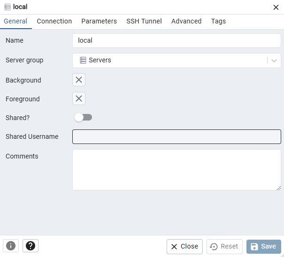The width and height of the screenshot is (284, 257).
Task: Open the Servers combo box
Action: (x=177, y=60)
